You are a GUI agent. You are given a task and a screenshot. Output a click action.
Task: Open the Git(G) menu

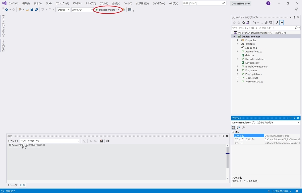point(49,3)
